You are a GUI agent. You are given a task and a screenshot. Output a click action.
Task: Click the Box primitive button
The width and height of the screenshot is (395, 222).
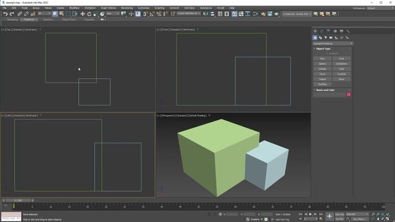coord(322,59)
